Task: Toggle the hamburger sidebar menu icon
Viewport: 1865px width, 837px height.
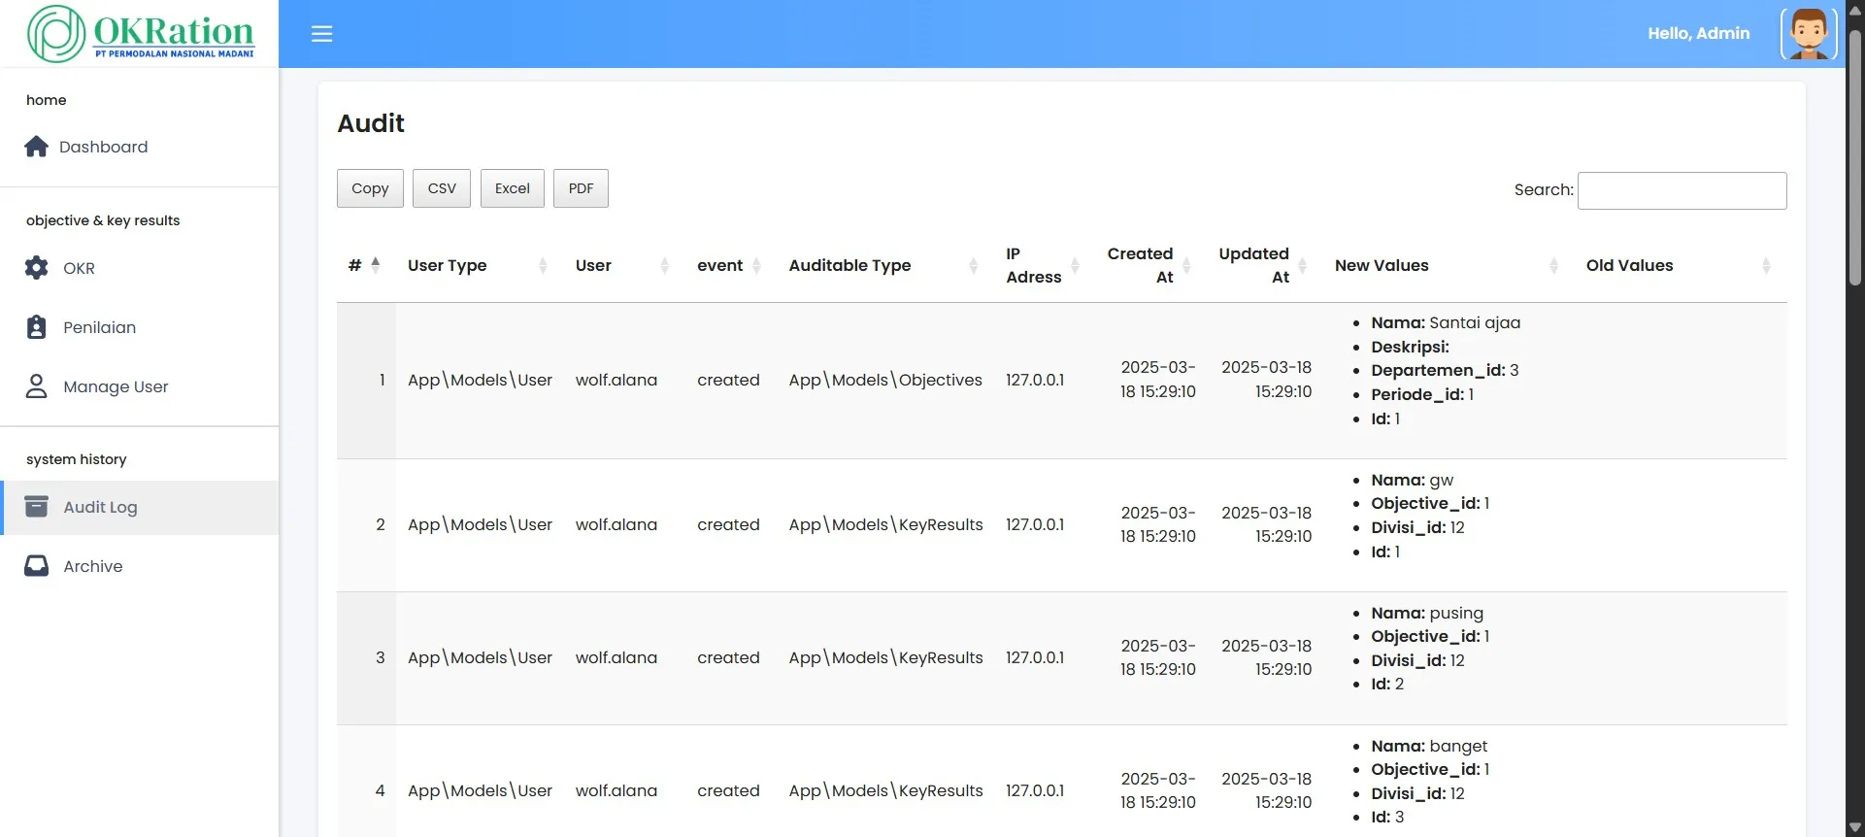Action: point(321,34)
